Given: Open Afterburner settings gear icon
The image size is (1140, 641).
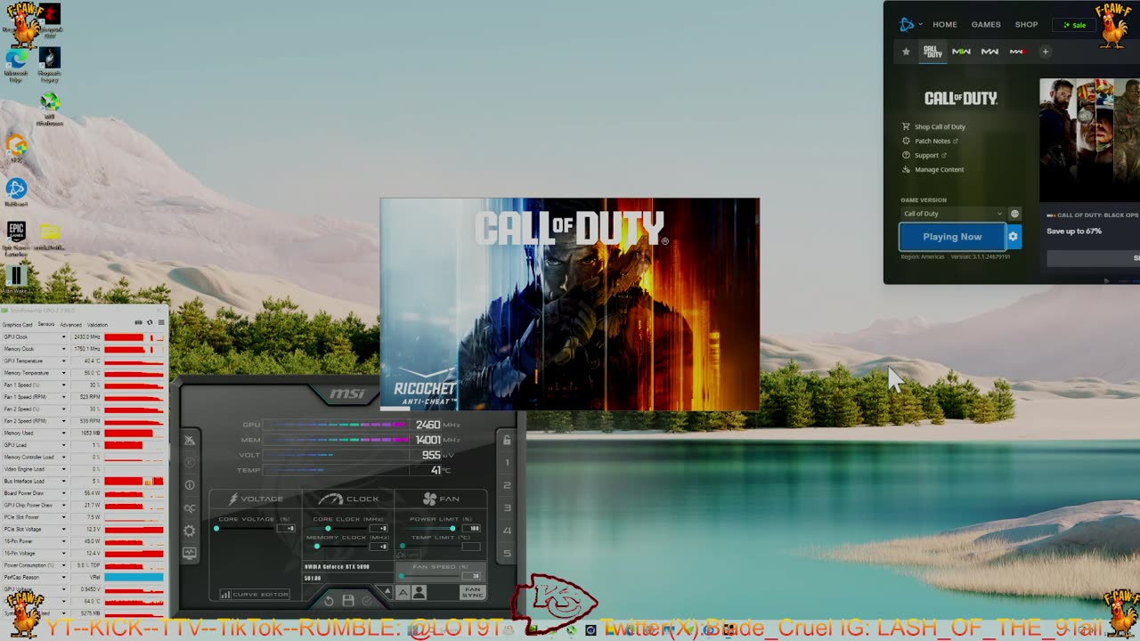Looking at the screenshot, I should [x=190, y=531].
